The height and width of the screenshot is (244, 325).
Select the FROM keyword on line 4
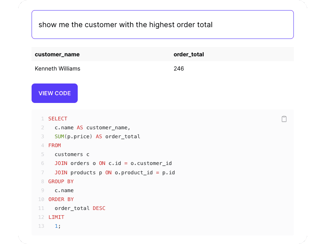click(x=55, y=145)
